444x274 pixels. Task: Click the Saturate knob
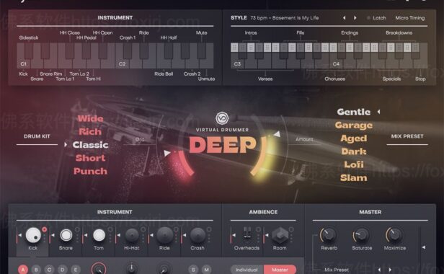coord(361,235)
